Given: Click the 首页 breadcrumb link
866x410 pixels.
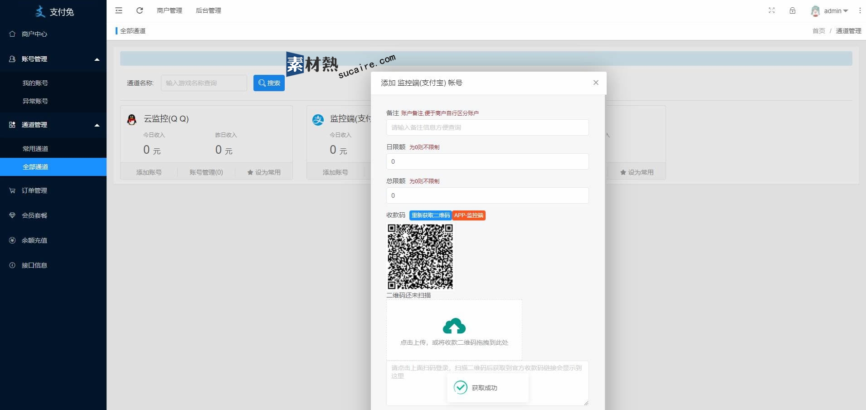Looking at the screenshot, I should click(x=819, y=31).
